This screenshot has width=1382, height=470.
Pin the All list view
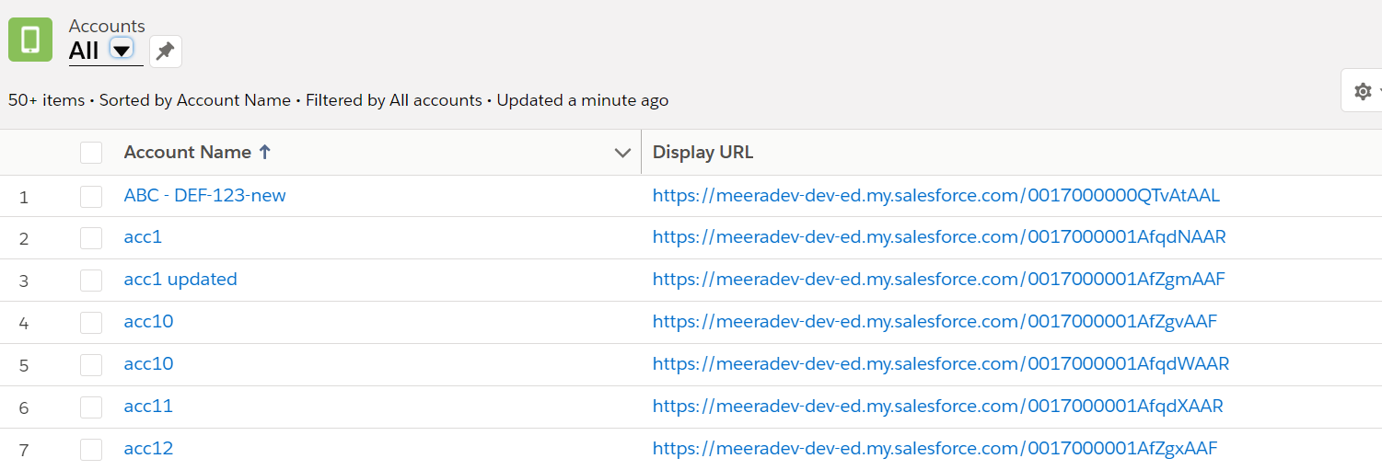pos(166,52)
